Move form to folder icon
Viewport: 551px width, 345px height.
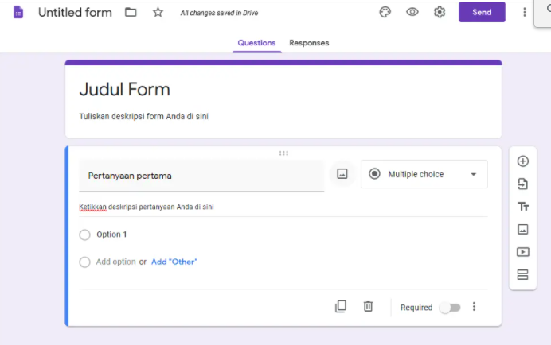tap(131, 12)
